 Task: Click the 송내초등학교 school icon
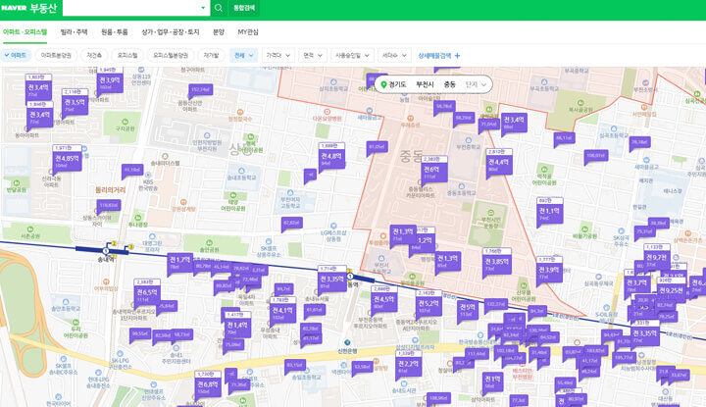(x=241, y=171)
